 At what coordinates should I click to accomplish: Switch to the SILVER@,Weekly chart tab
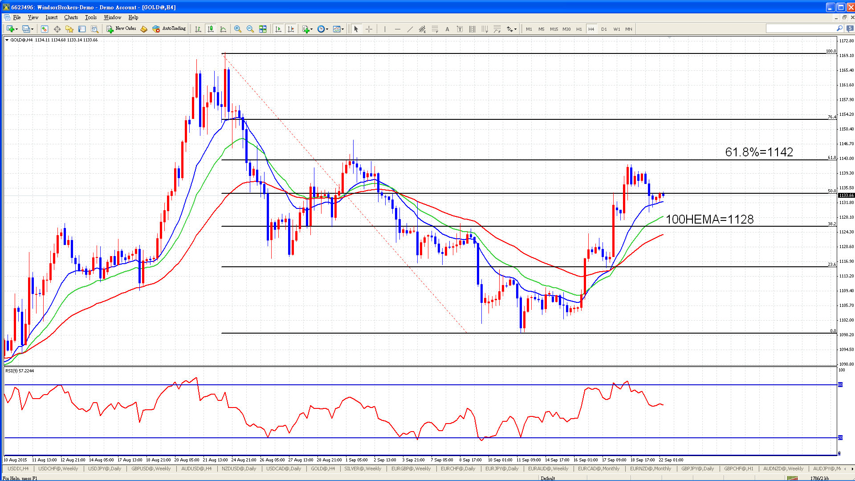pyautogui.click(x=362, y=469)
